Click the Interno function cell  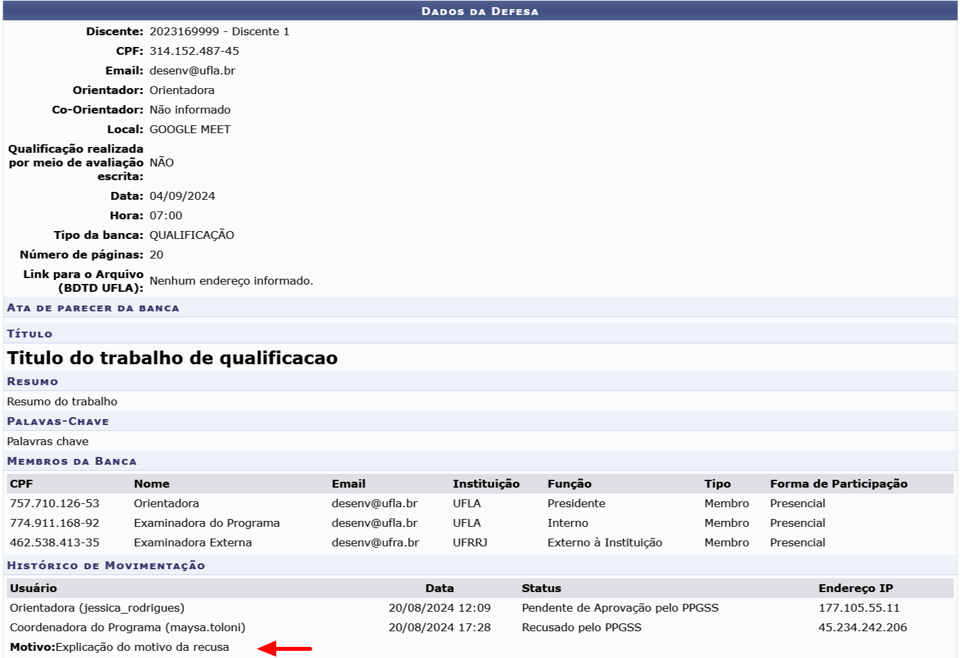568,523
